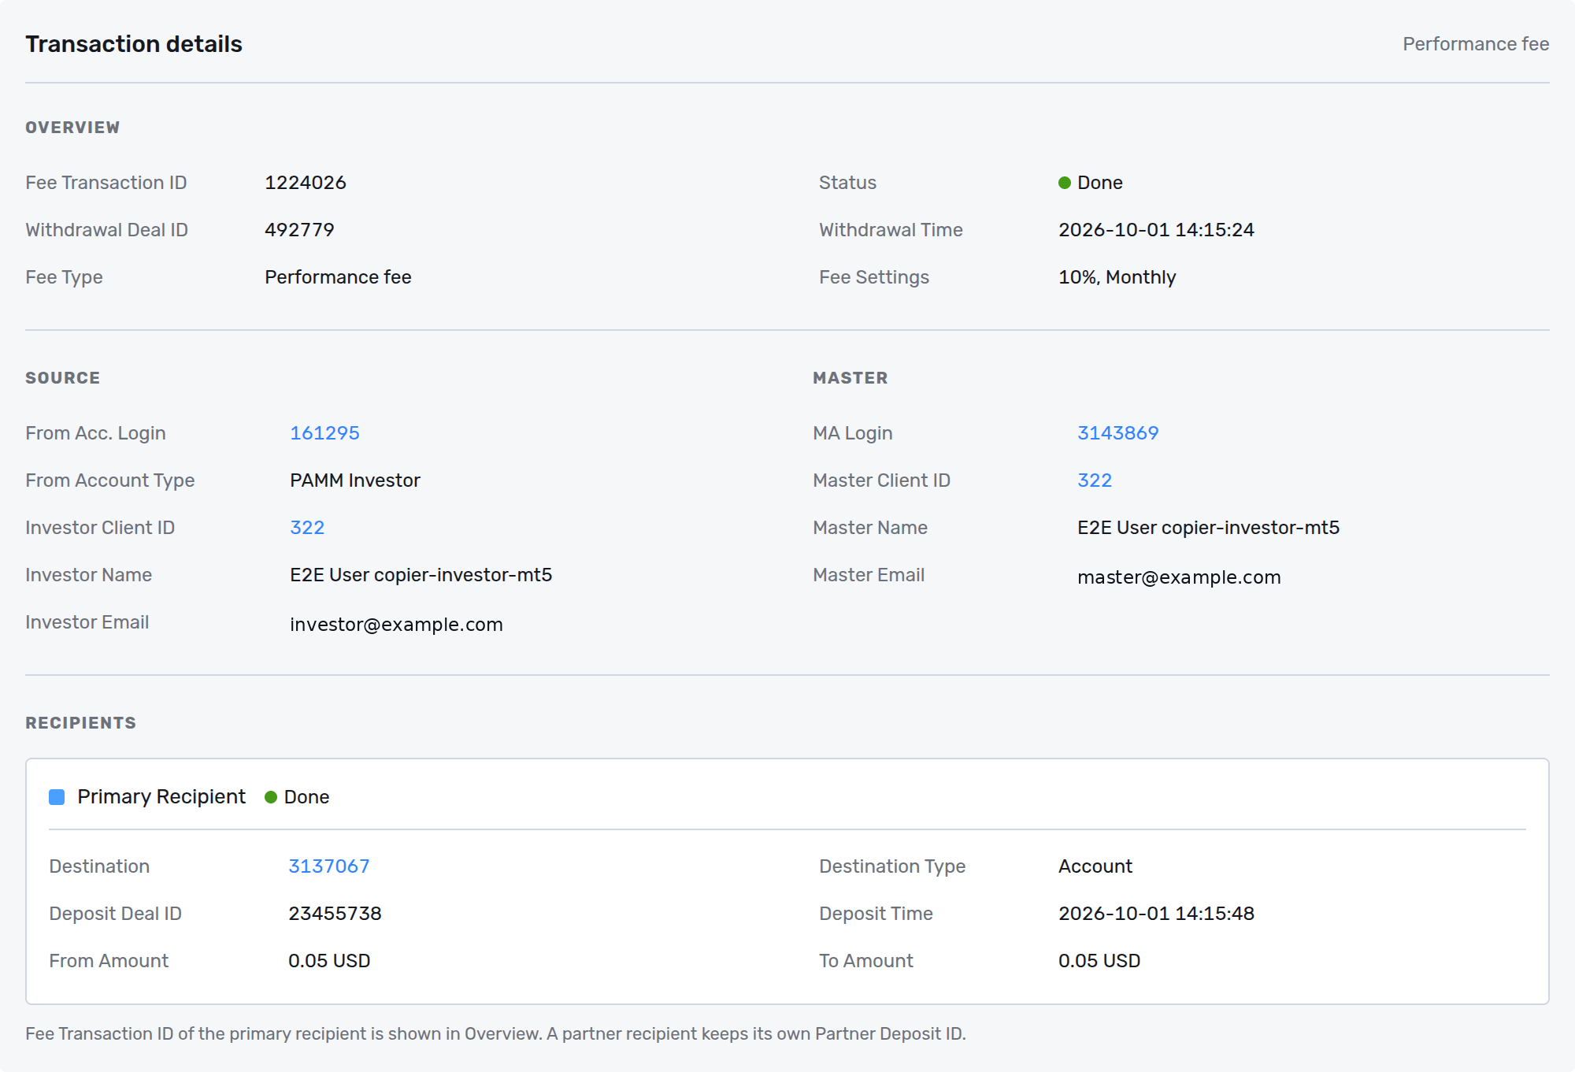1575x1072 pixels.
Task: Click Fee Settings value 10%, Monthly
Action: click(x=1117, y=277)
